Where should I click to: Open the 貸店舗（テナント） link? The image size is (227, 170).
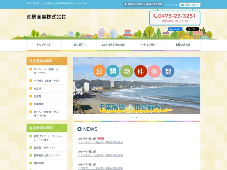[x=44, y=148]
